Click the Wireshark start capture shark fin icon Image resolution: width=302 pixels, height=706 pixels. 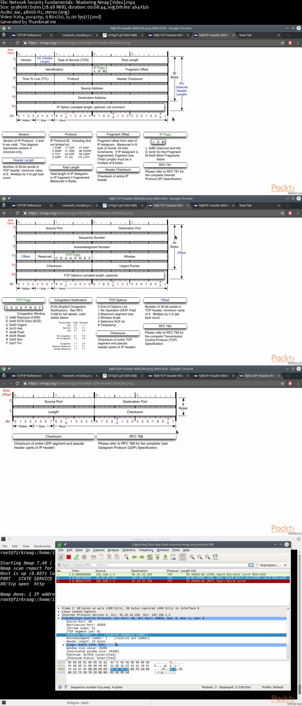(x=61, y=557)
